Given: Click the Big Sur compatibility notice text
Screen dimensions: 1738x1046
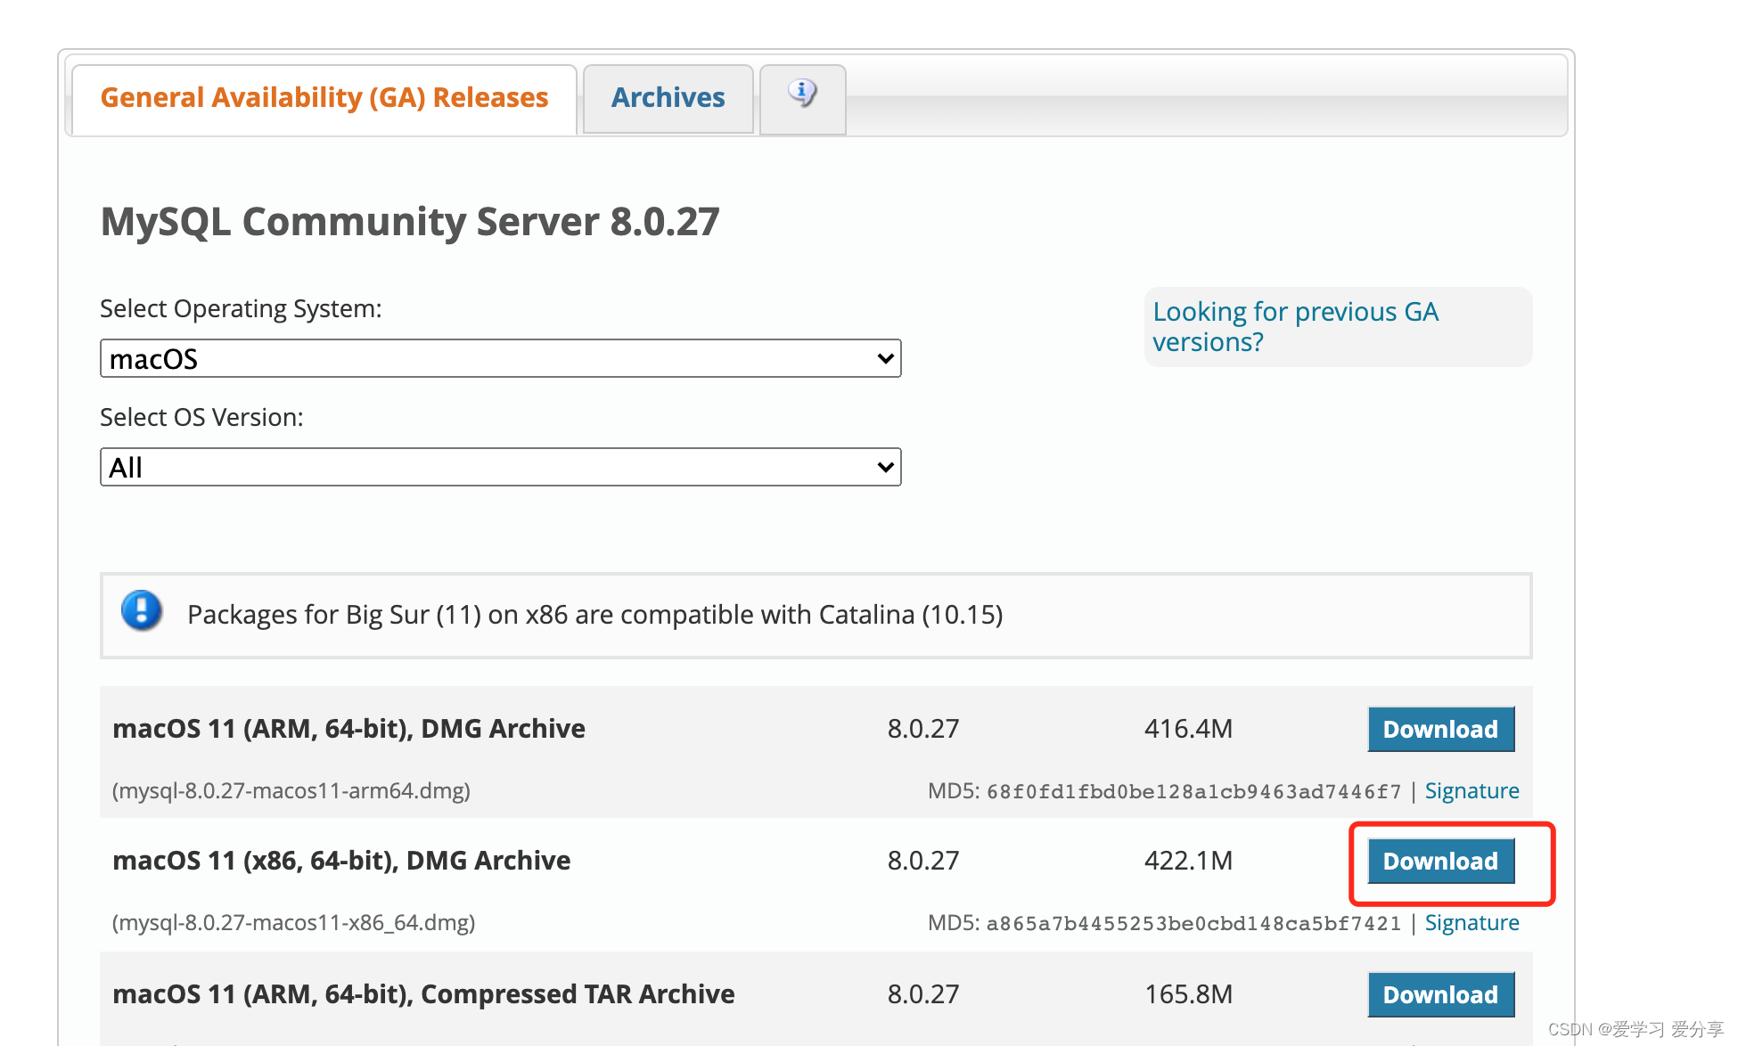Looking at the screenshot, I should pos(595,615).
